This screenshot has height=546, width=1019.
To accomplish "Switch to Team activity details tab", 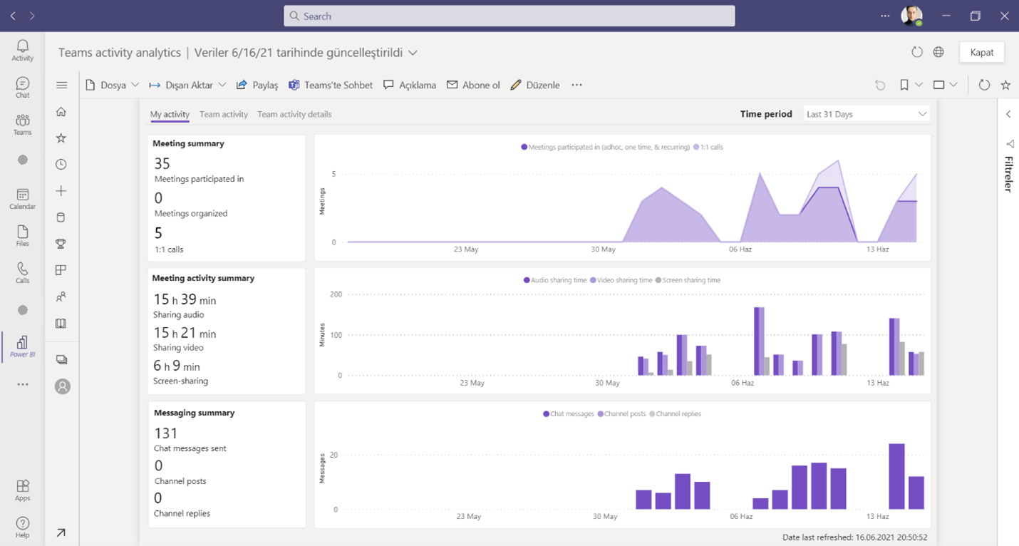I will point(294,114).
